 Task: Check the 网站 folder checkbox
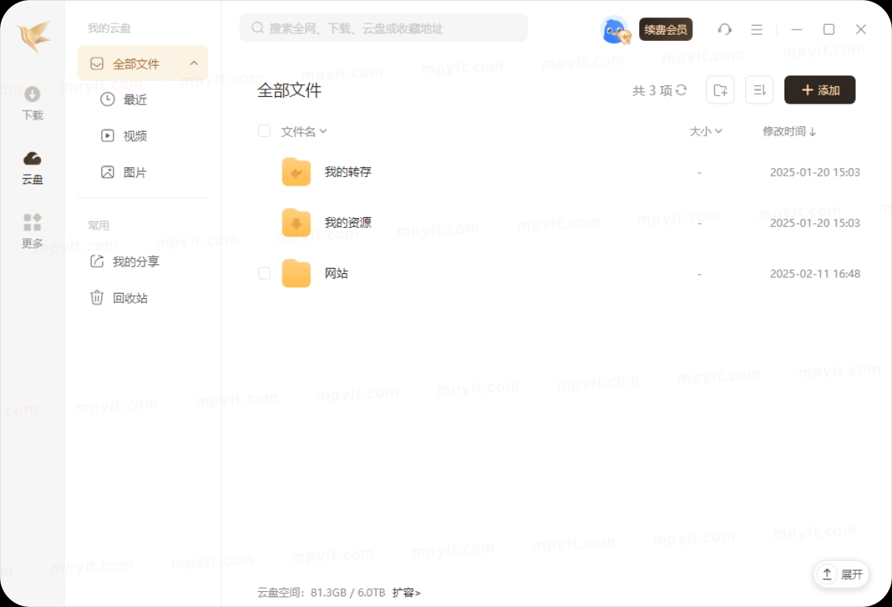264,273
